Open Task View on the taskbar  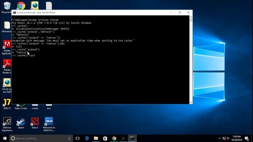pyautogui.click(x=77, y=138)
